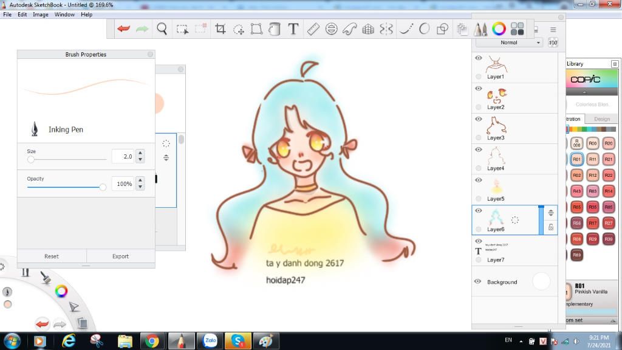The height and width of the screenshot is (350, 622).
Task: Pick the R01 Copic color swatch
Action: pyautogui.click(x=577, y=159)
